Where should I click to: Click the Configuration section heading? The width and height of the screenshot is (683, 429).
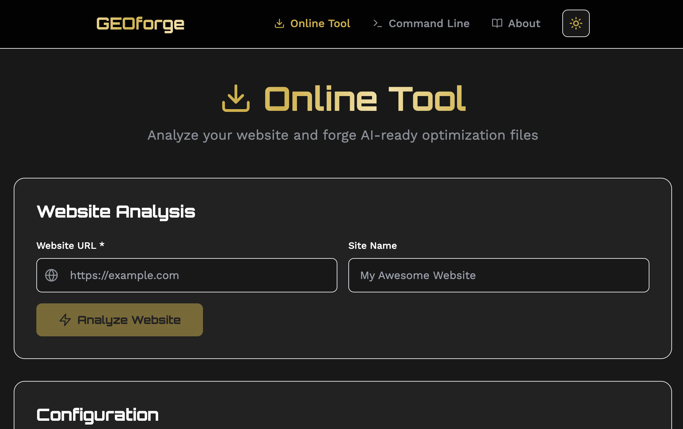click(98, 415)
